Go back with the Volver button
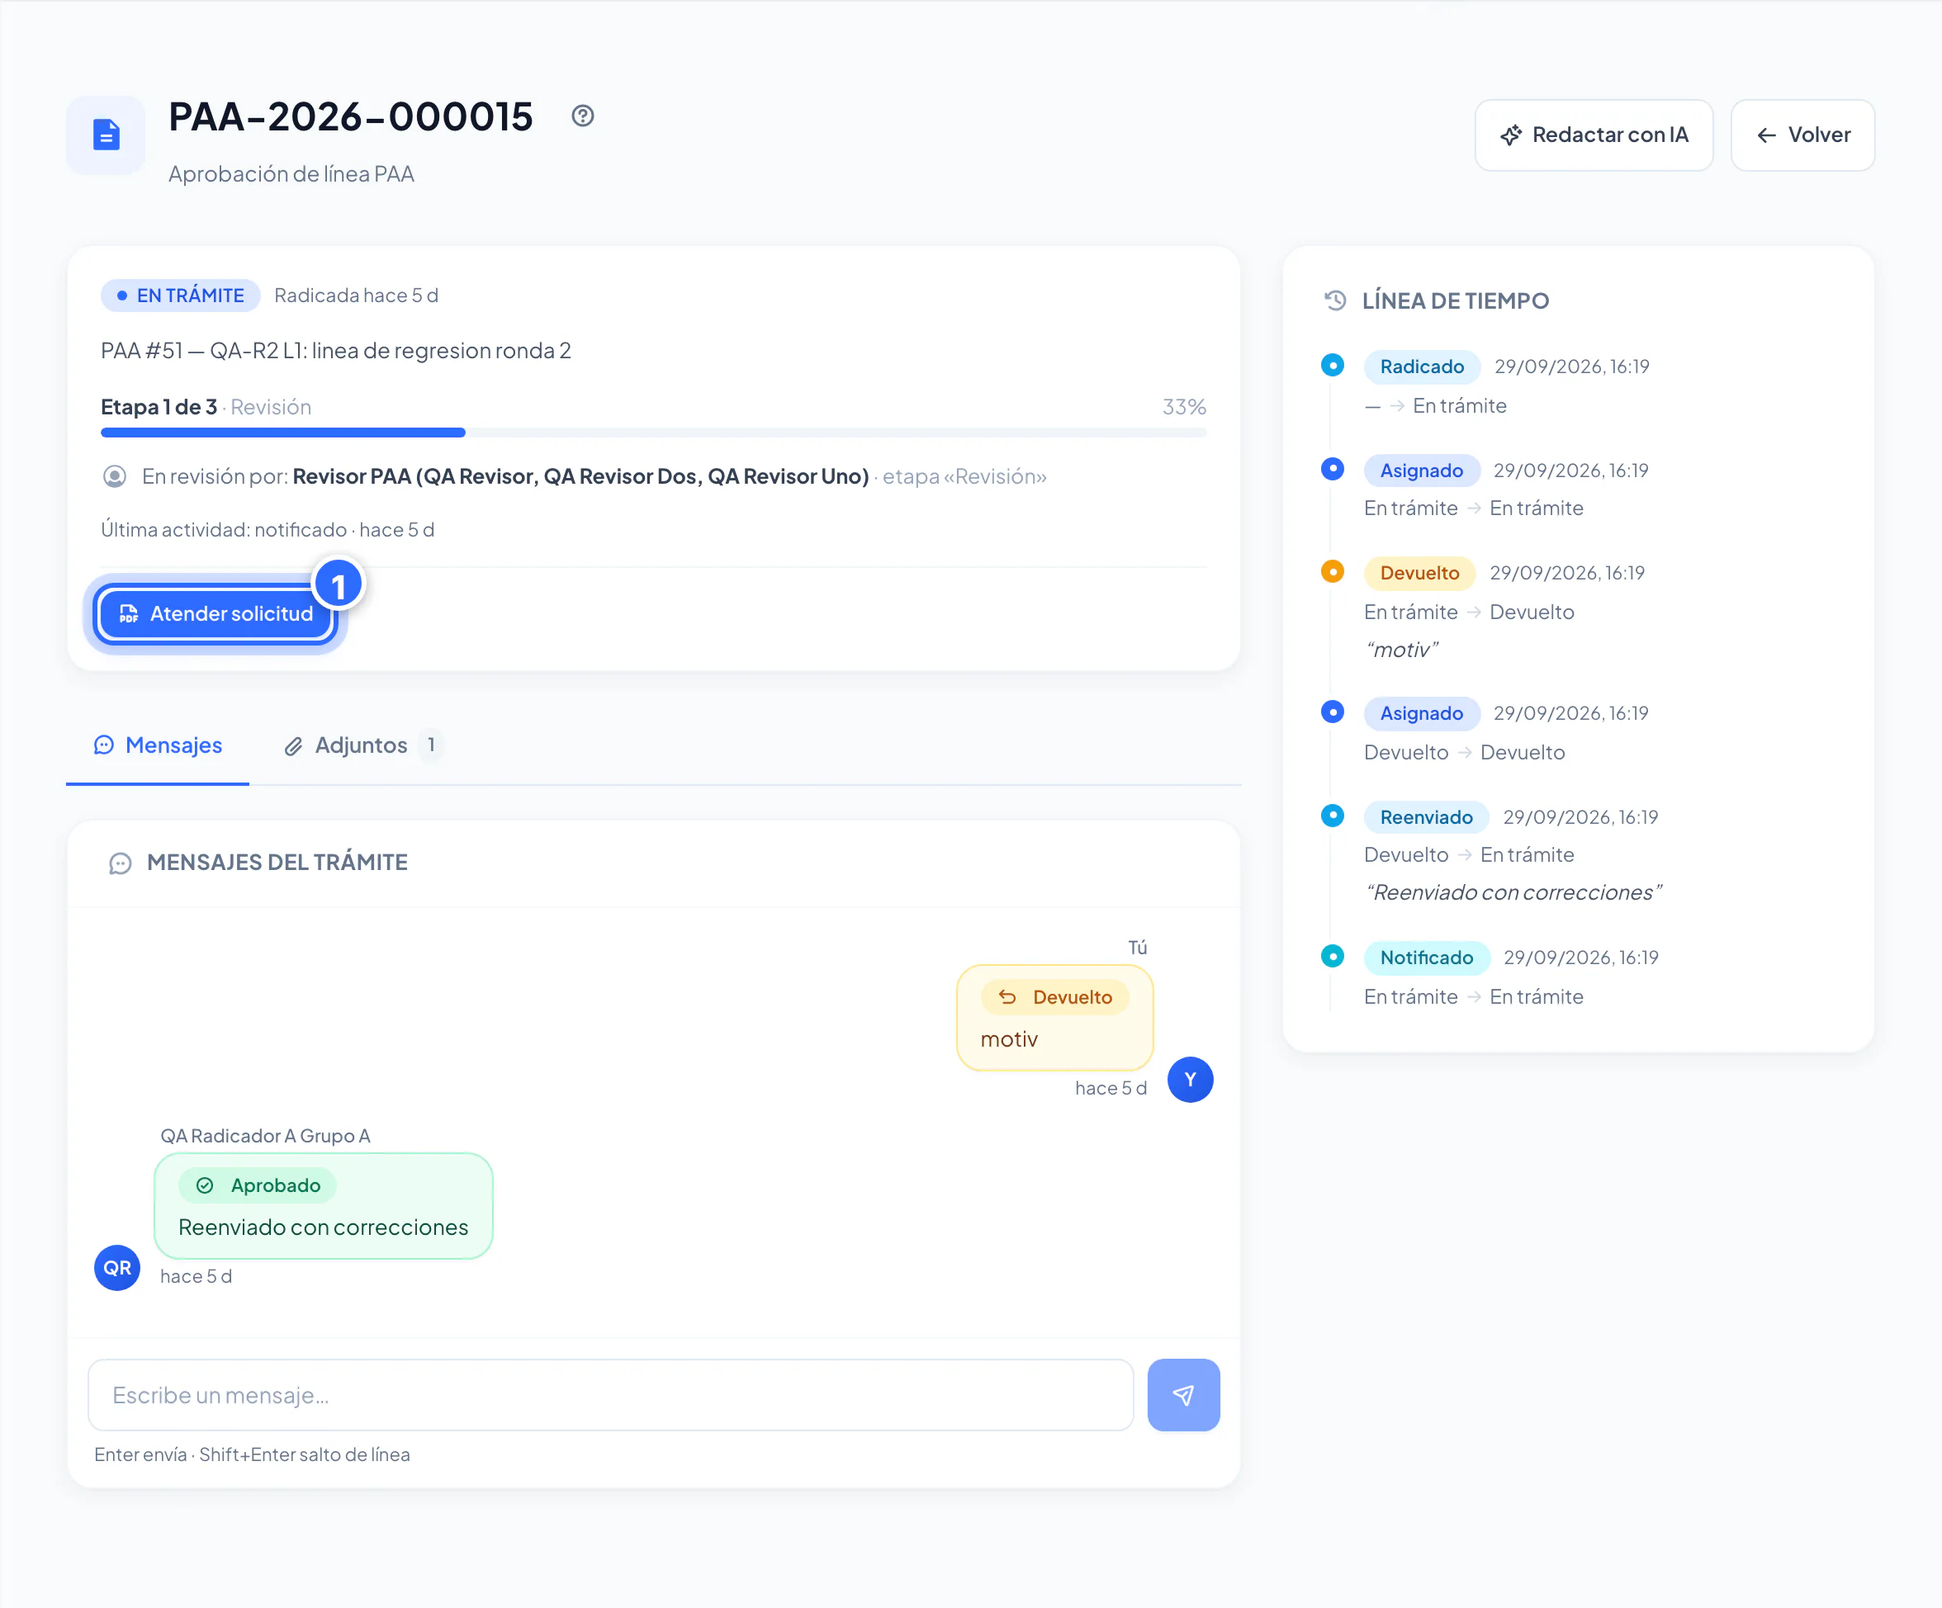The image size is (1942, 1608). click(1802, 135)
